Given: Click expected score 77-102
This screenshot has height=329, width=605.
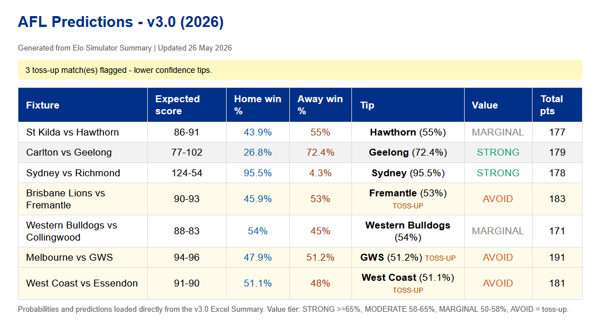Looking at the screenshot, I should click(x=187, y=153).
